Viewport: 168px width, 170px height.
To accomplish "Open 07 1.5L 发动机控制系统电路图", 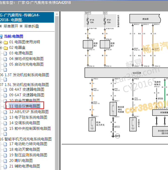I will coord(24,85).
